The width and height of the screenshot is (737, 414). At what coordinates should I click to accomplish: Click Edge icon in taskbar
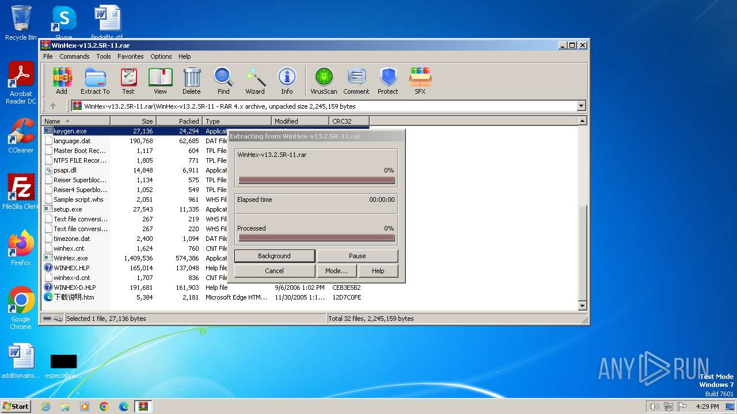click(124, 407)
